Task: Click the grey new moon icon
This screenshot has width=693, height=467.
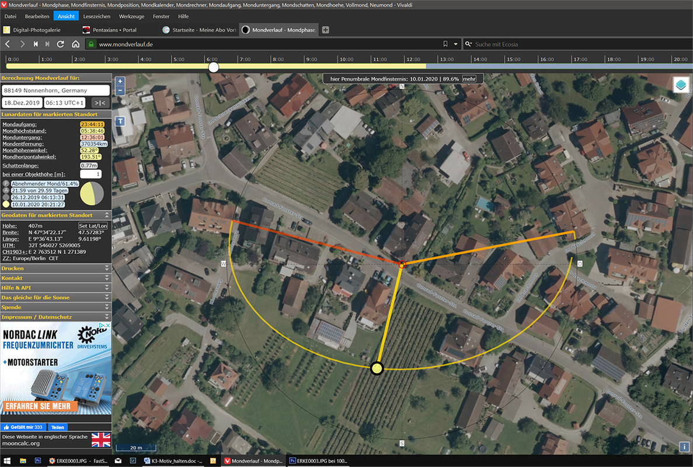Action: pos(6,197)
